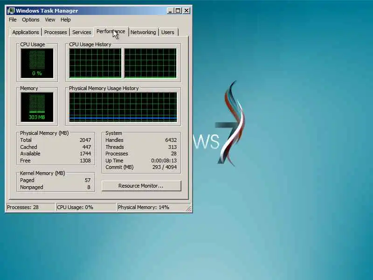Click the 'Handles' label
This screenshot has width=373, height=280.
coord(114,140)
